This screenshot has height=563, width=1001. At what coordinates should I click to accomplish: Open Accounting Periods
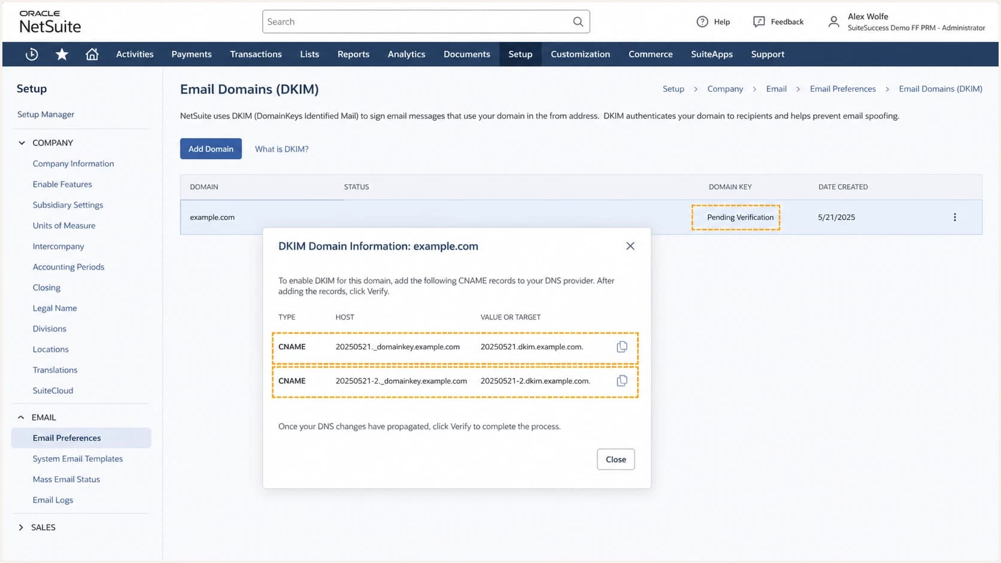coord(68,267)
